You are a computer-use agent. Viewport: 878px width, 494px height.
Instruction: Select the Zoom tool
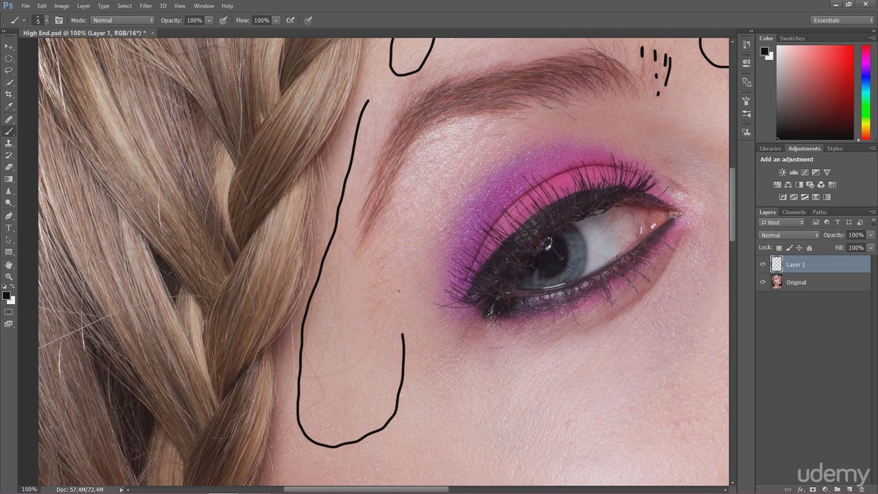click(x=9, y=277)
